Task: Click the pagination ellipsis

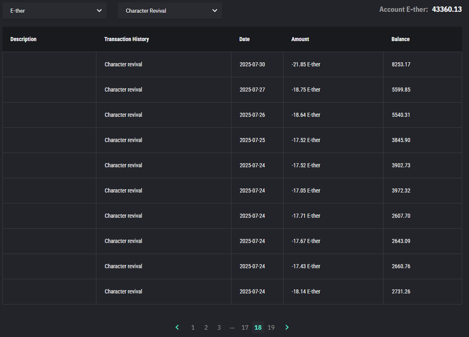Action: 232,327
